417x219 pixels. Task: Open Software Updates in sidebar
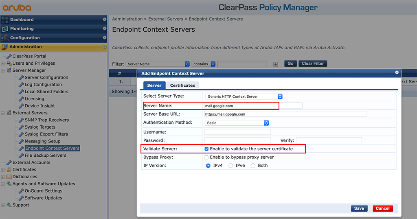click(43, 198)
